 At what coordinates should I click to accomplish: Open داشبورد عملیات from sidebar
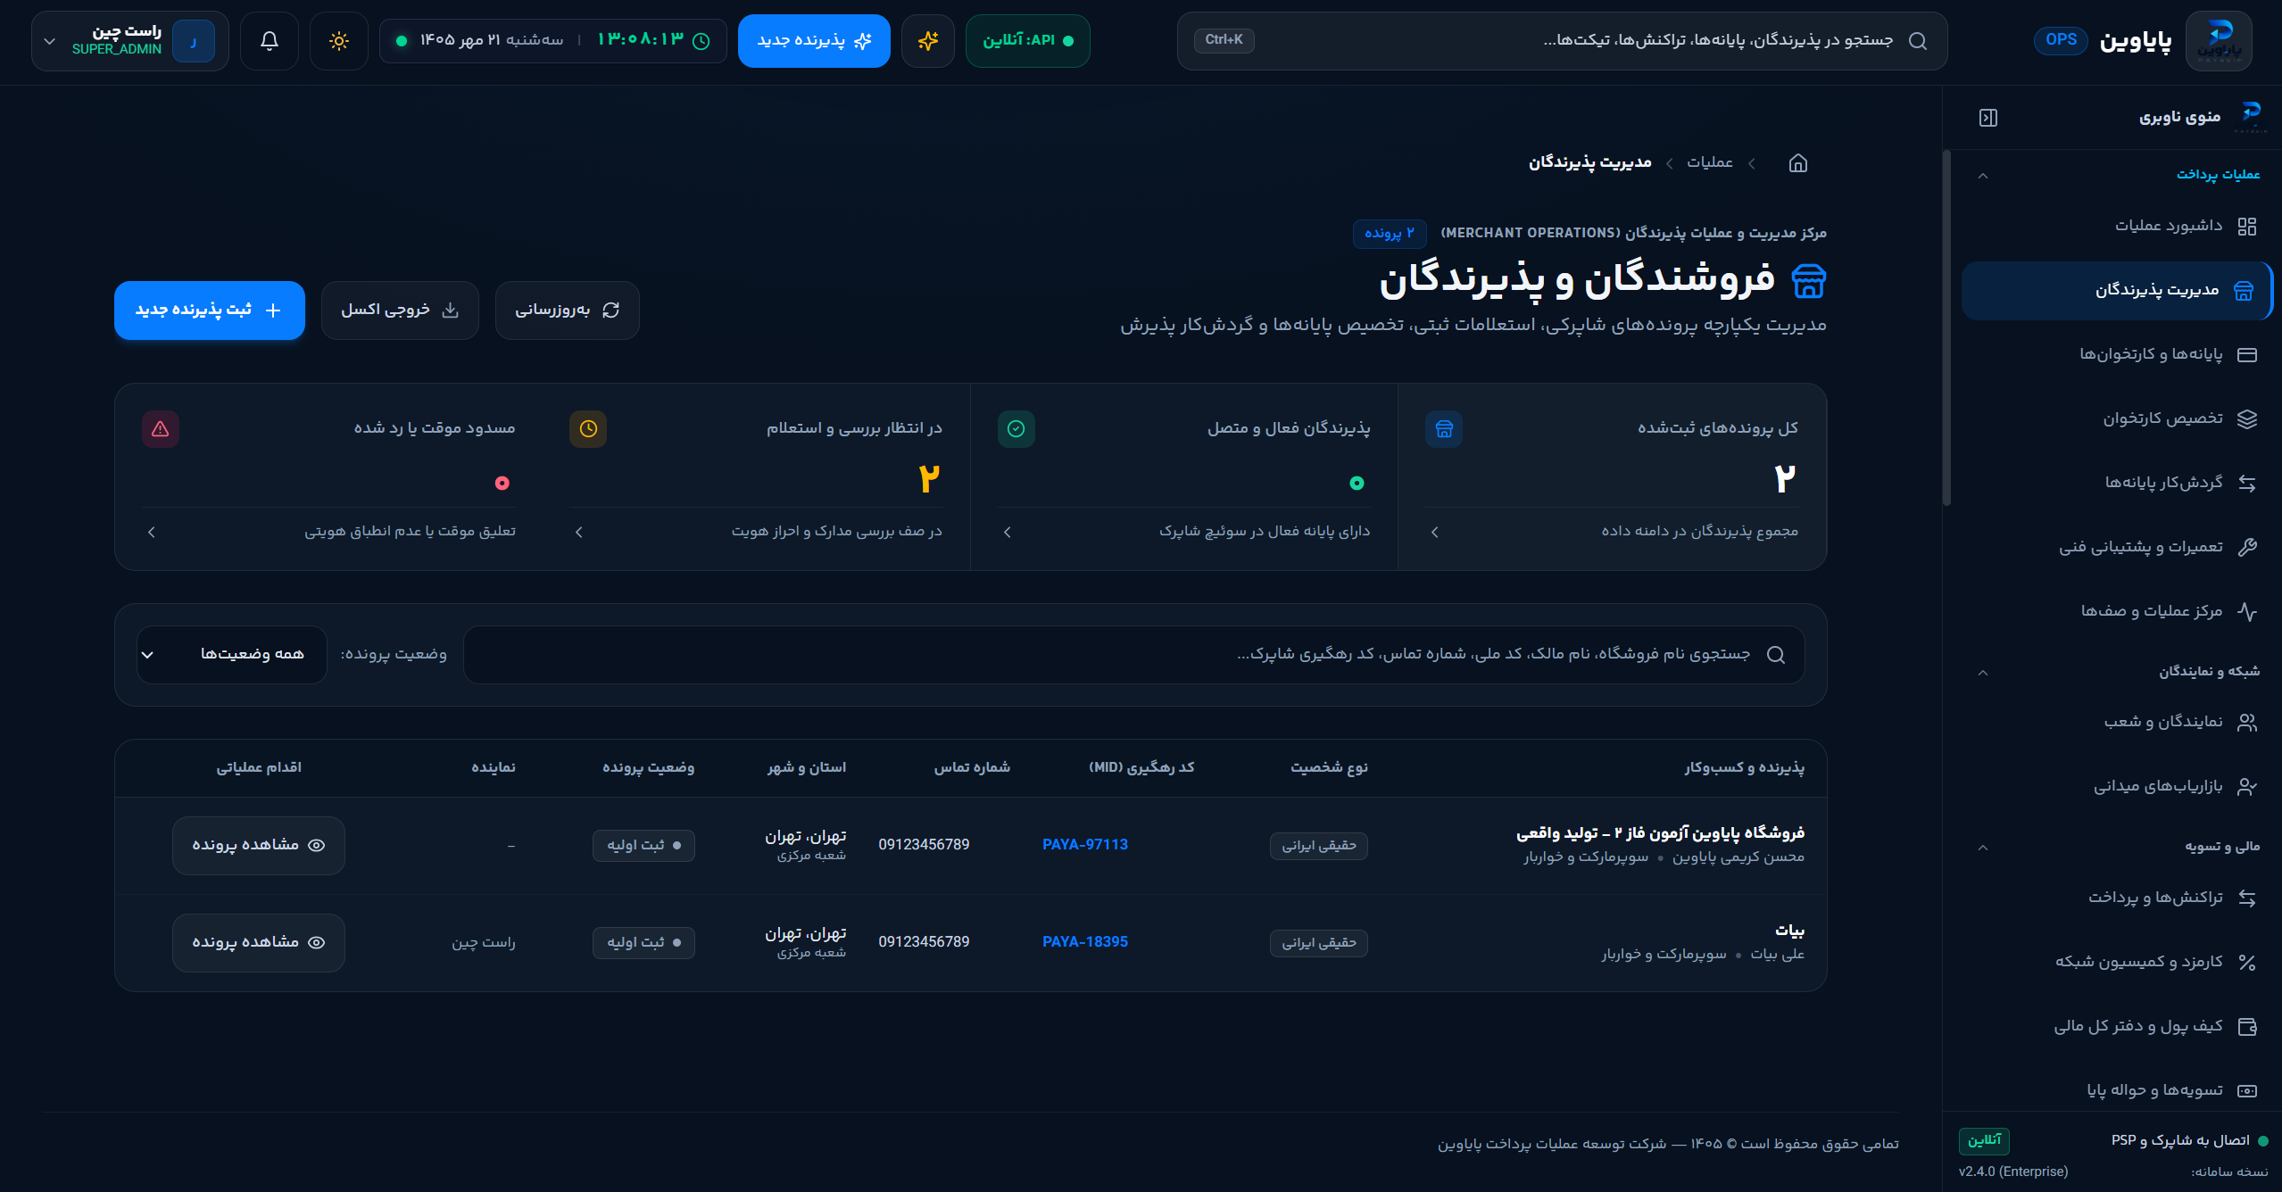pyautogui.click(x=2117, y=226)
